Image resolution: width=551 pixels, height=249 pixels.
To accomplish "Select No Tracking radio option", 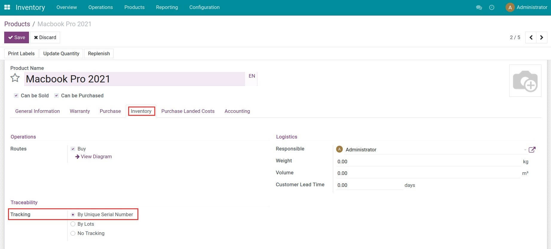I will pyautogui.click(x=73, y=233).
